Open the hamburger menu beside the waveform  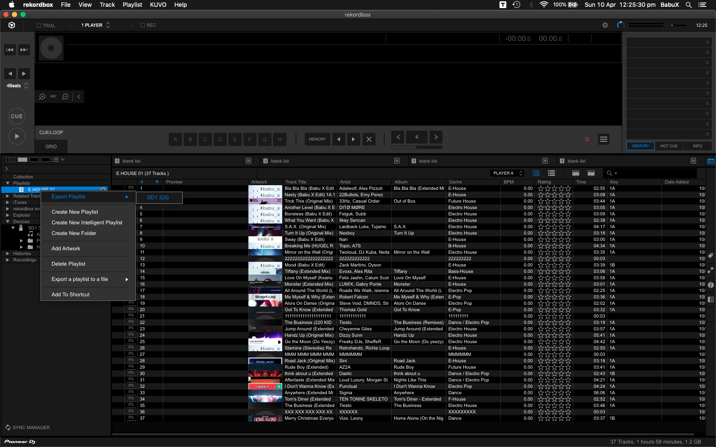603,139
